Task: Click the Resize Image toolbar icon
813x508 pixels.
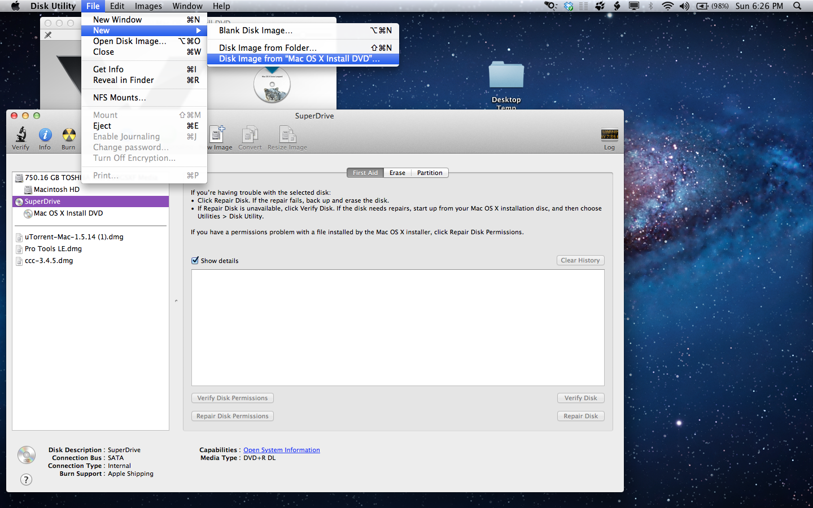Action: (x=287, y=134)
